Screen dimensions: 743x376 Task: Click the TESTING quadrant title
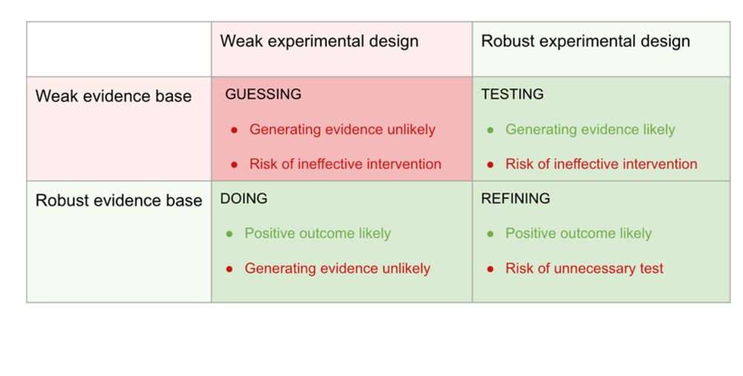click(x=512, y=94)
